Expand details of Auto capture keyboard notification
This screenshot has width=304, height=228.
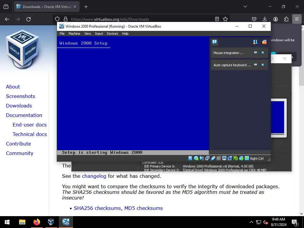[255, 65]
